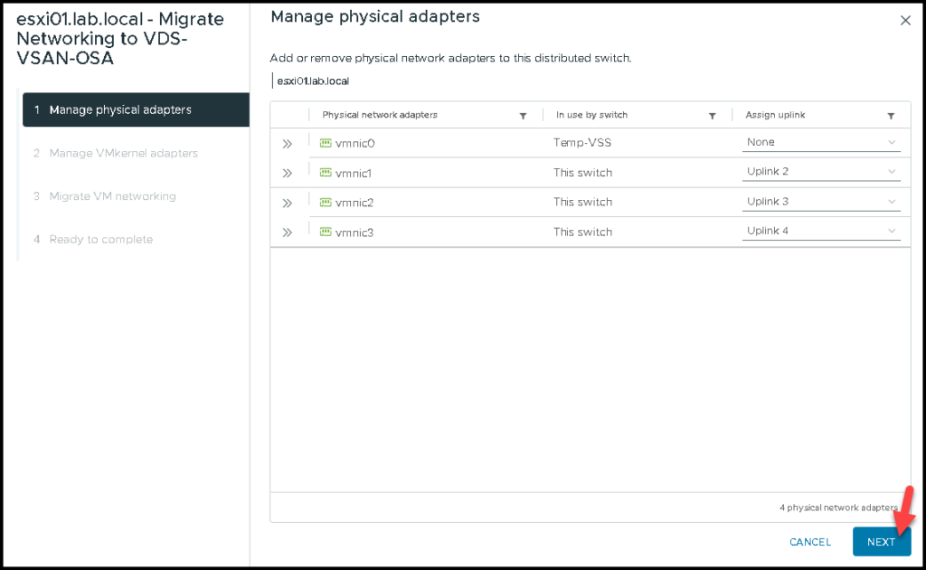The width and height of the screenshot is (926, 570).
Task: Expand details for the vmnic0 row
Action: click(x=288, y=142)
